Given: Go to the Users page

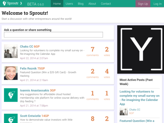Looking at the screenshot, I should click(x=69, y=4).
